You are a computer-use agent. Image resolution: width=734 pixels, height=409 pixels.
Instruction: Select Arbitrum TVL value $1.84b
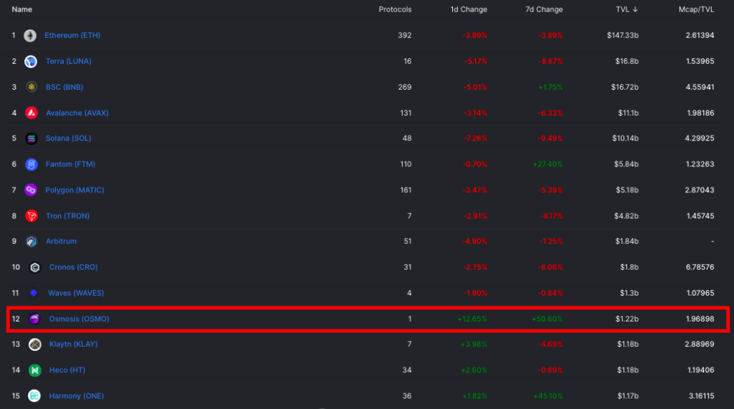point(626,241)
